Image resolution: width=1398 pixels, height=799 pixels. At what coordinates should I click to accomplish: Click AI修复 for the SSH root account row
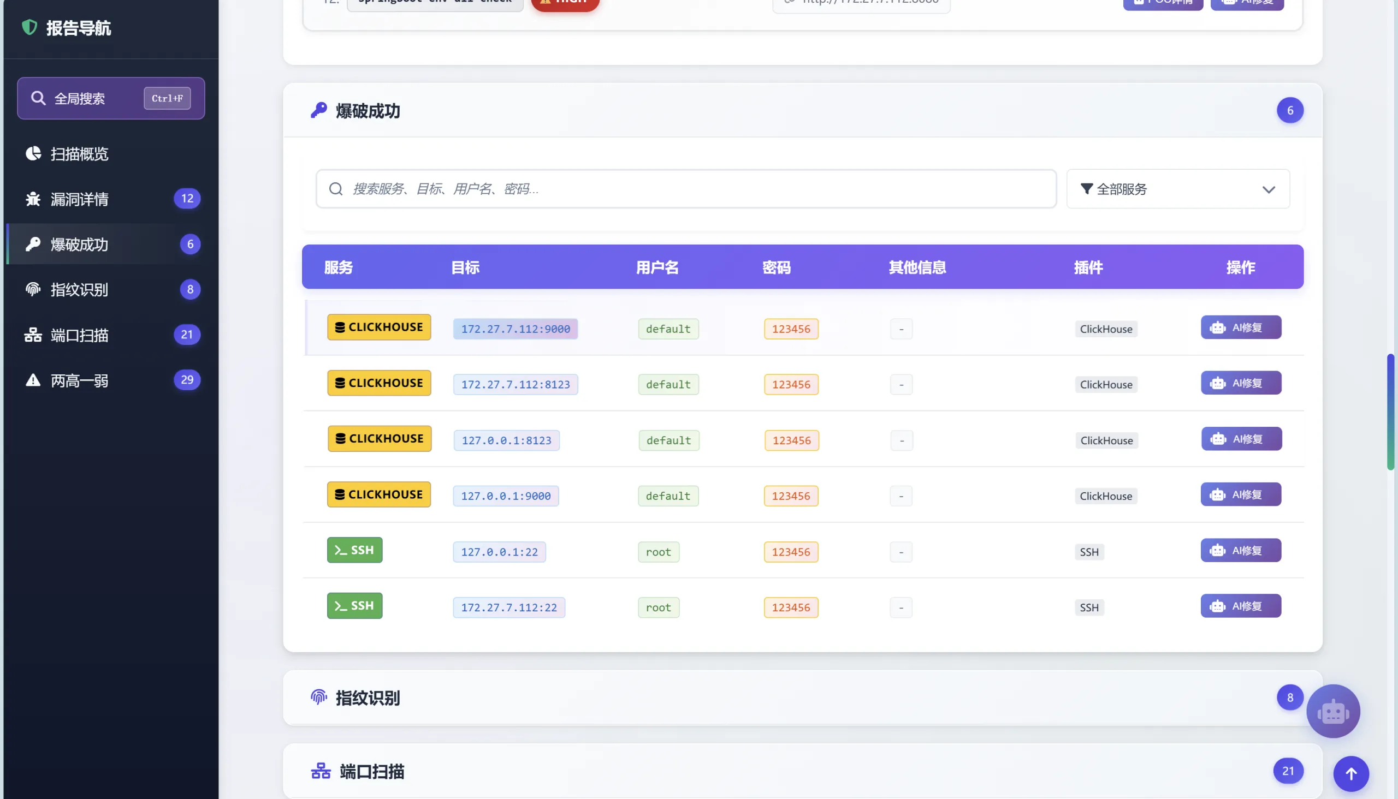click(x=1241, y=550)
